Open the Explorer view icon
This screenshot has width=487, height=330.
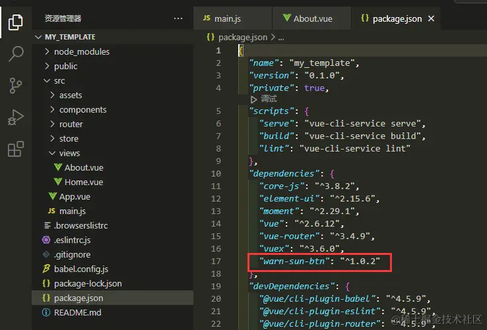point(16,22)
